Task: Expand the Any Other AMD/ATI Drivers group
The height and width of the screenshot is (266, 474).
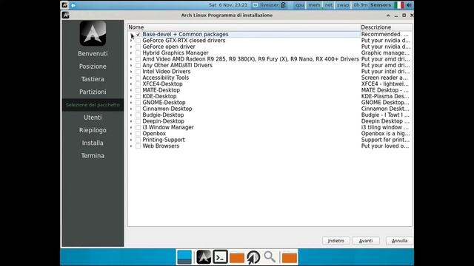Action: click(x=131, y=66)
